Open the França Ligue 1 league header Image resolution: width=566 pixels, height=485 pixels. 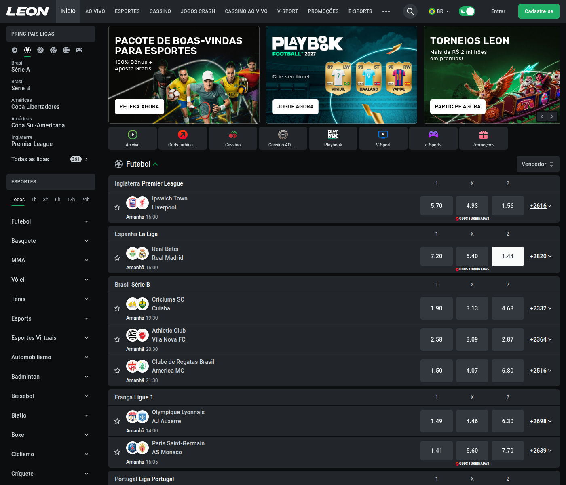(134, 397)
